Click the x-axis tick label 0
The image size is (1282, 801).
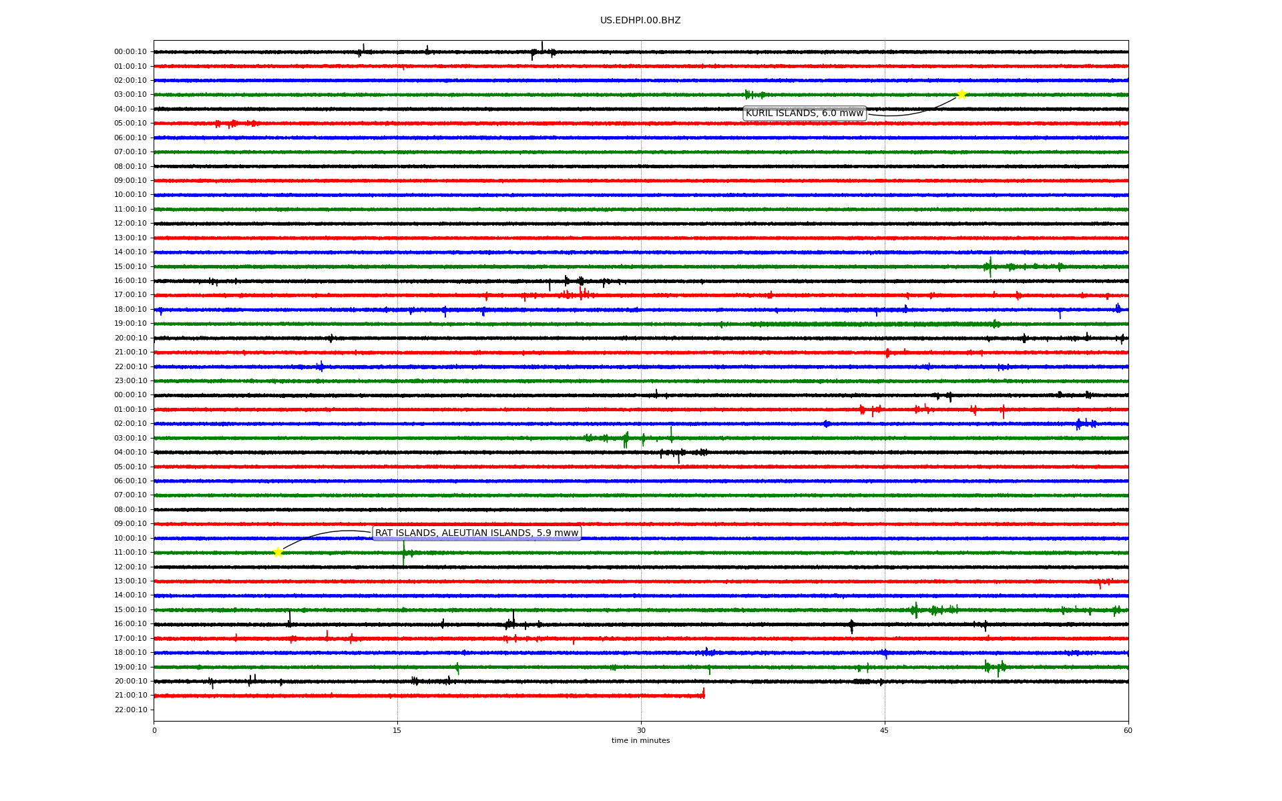(x=154, y=730)
